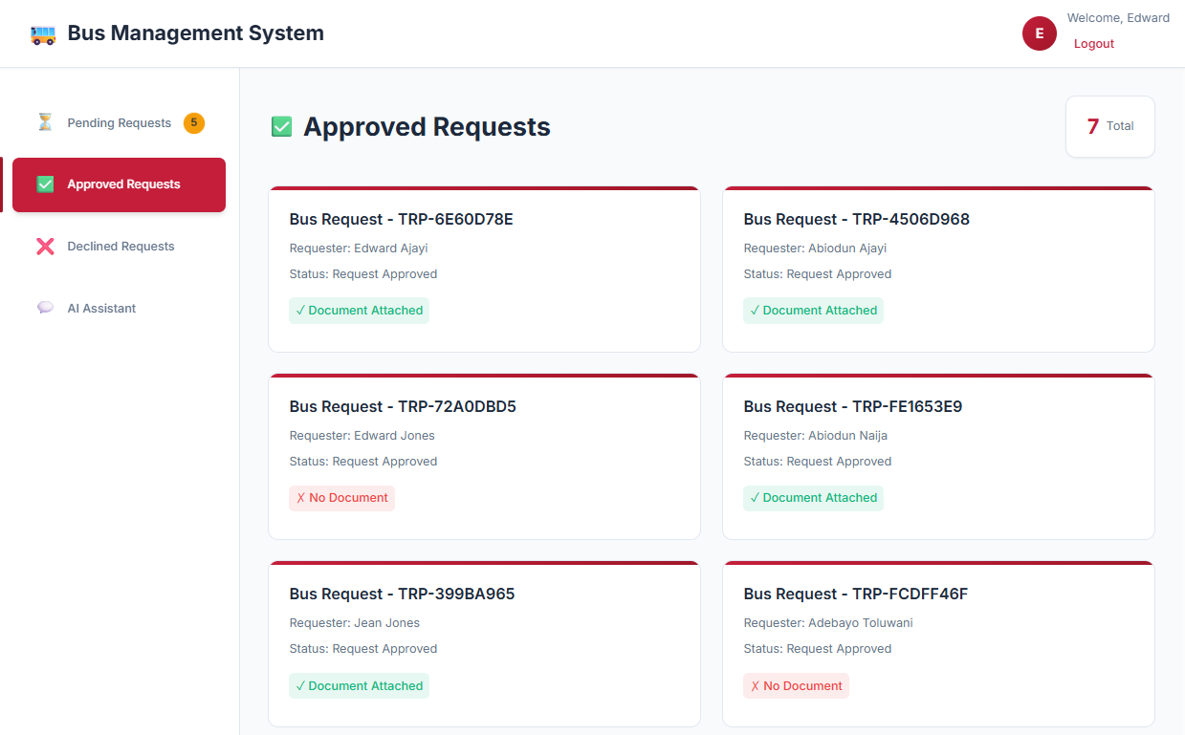Open Bus Request TRP-4506D968 card
This screenshot has width=1185, height=735.
click(938, 269)
